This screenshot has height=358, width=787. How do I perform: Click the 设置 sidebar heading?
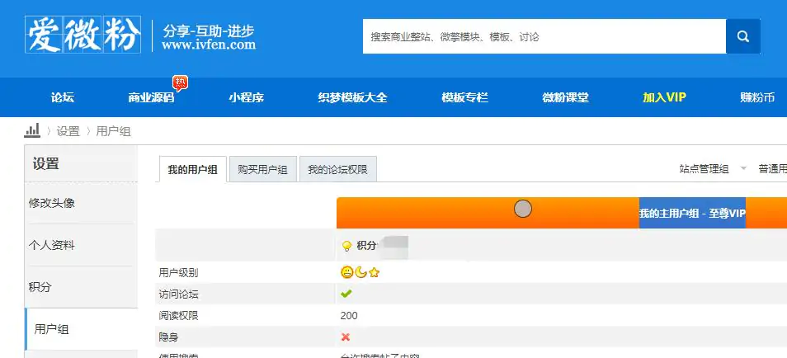click(46, 163)
